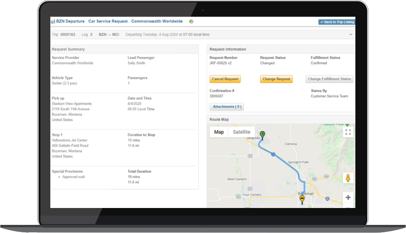Zoom in on the route map
The image size is (406, 233).
tap(348, 198)
